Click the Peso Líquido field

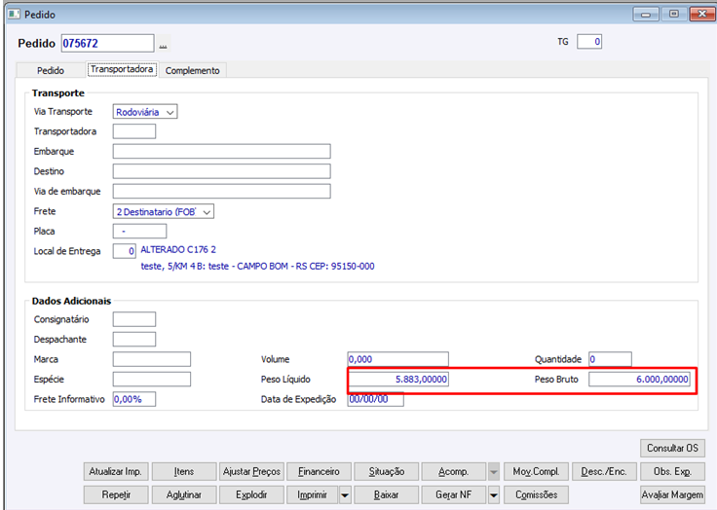pos(397,379)
